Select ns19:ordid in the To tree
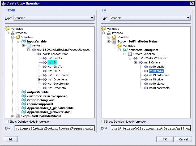This screenshot has height=146, width=196. [x=156, y=71]
